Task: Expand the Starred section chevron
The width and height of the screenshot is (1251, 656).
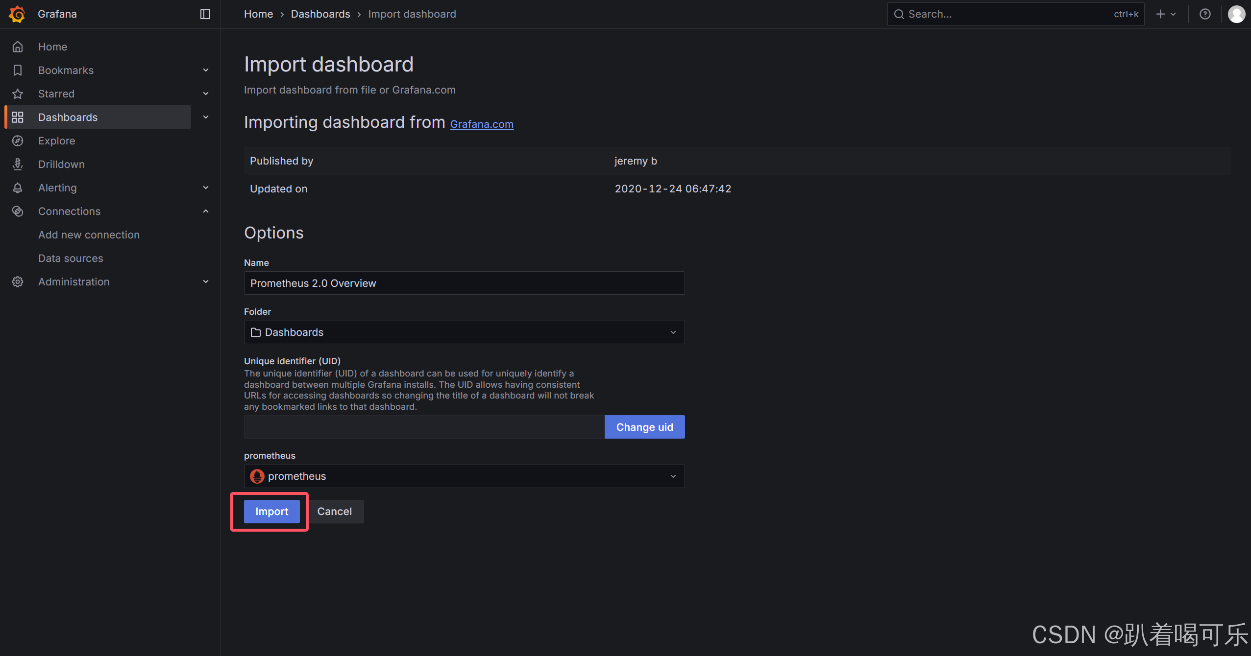Action: 206,94
